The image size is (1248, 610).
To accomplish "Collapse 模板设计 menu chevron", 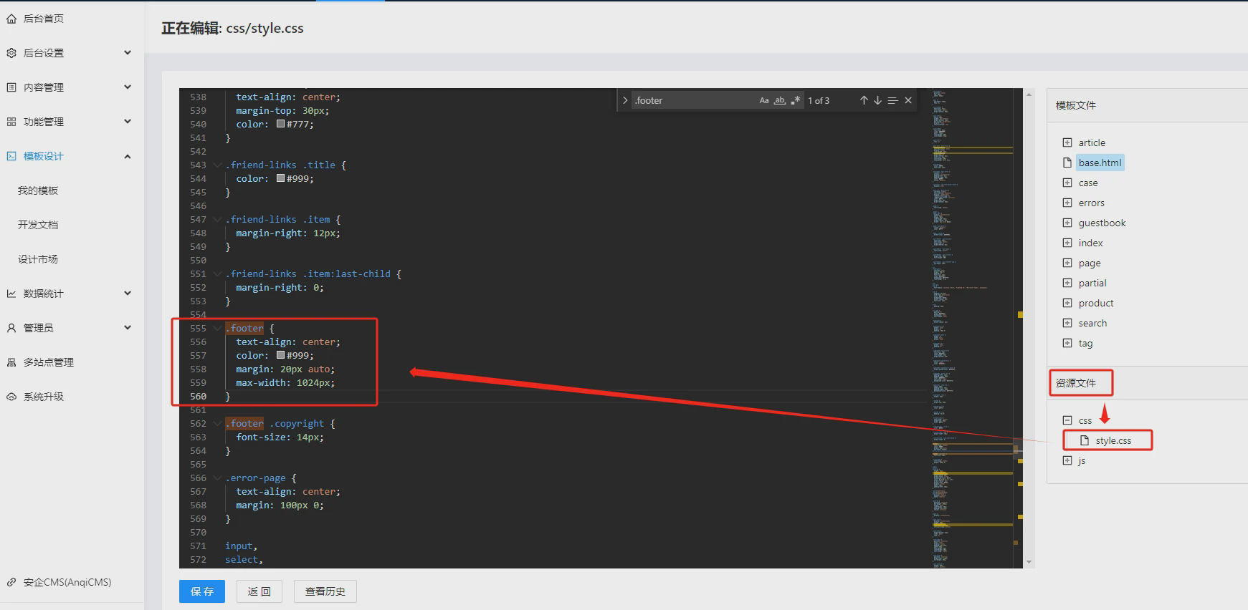I will [128, 156].
